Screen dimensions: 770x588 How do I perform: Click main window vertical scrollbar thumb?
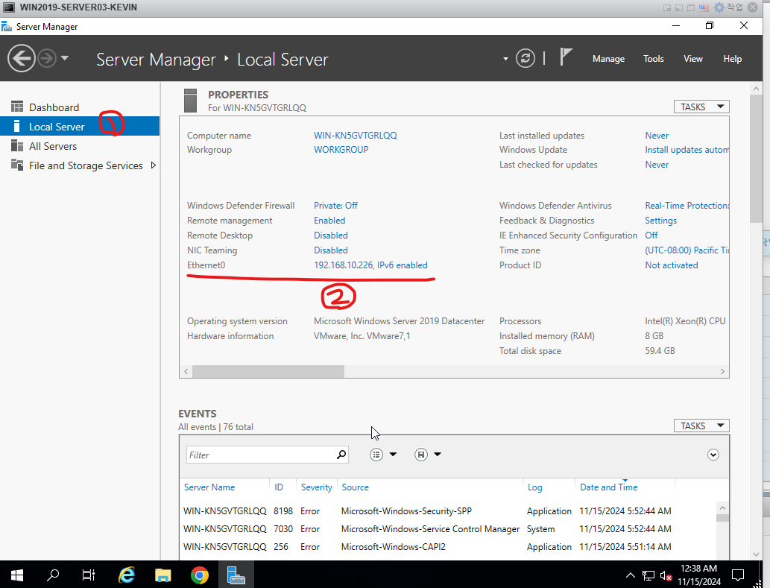pos(756,159)
